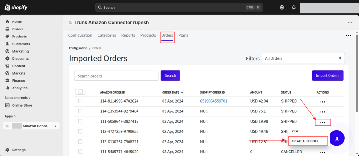Image resolution: width=359 pixels, height=156 pixels.
Task: Toggle the select-all orders checkbox
Action: pos(80,92)
